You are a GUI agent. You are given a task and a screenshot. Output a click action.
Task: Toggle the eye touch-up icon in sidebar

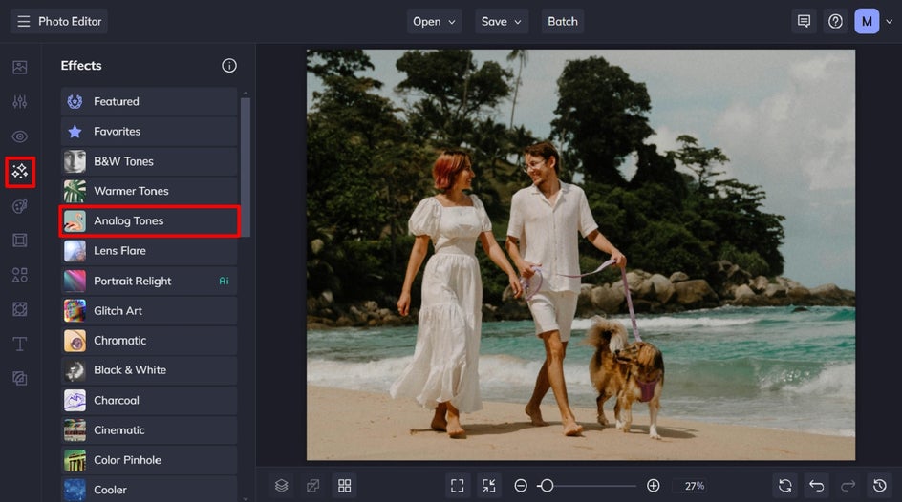pos(20,136)
